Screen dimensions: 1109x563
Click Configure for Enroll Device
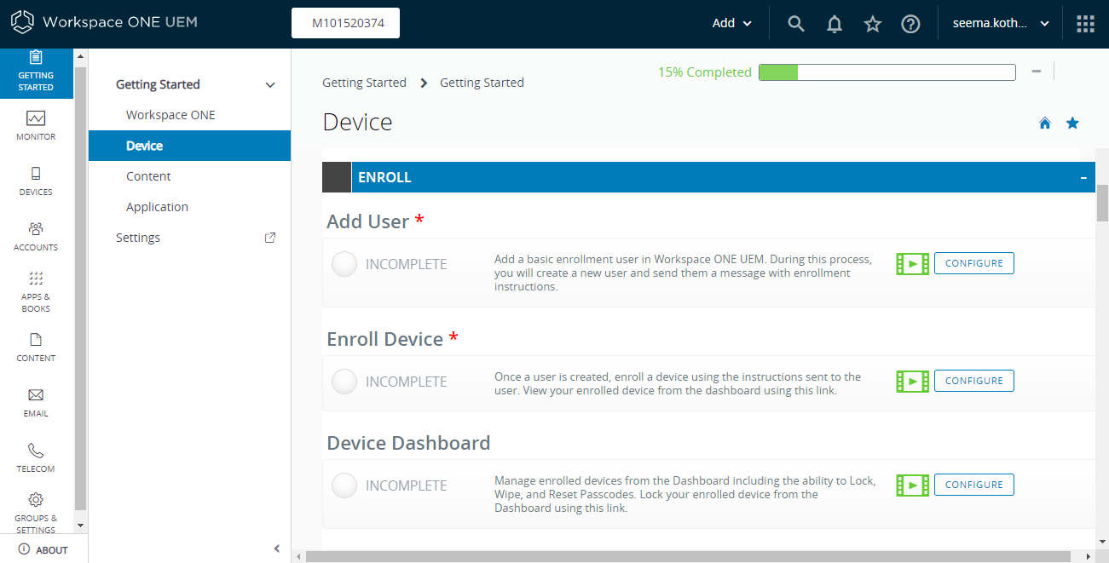[x=974, y=381]
